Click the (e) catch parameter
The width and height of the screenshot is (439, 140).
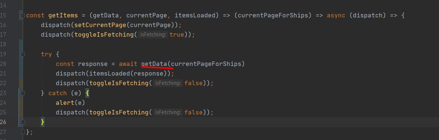(x=76, y=93)
